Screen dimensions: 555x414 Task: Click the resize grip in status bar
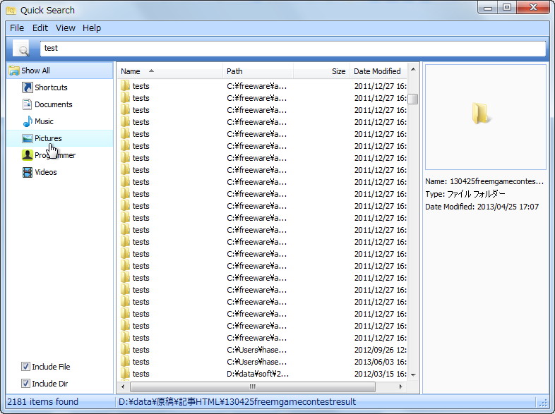pos(543,402)
